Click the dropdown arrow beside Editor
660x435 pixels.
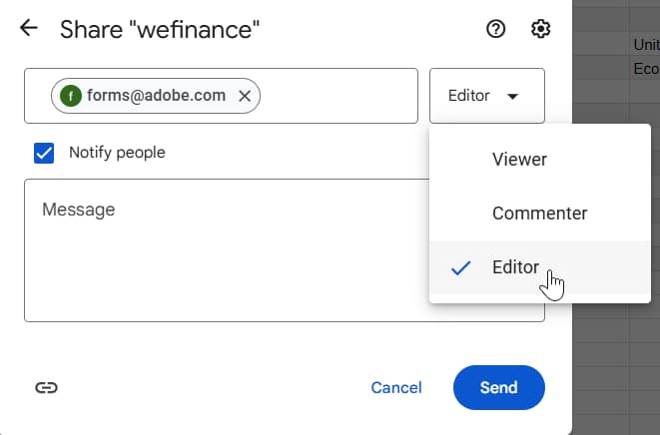click(x=513, y=97)
